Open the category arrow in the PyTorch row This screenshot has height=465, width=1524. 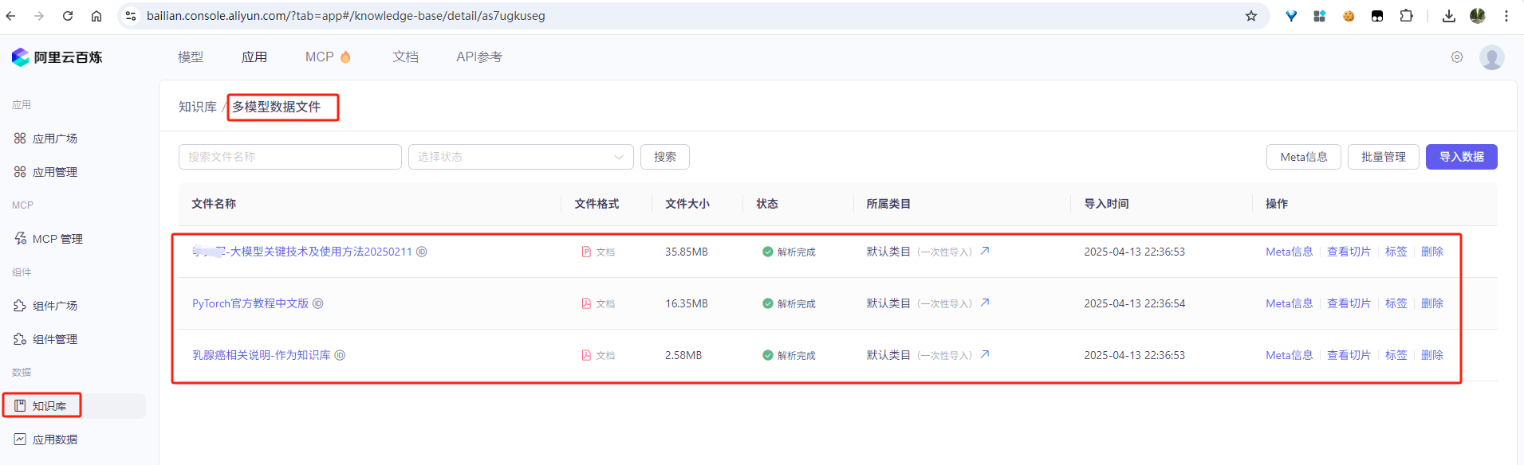click(x=985, y=303)
